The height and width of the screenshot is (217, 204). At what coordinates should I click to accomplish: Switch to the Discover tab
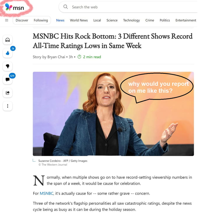tap(22, 20)
